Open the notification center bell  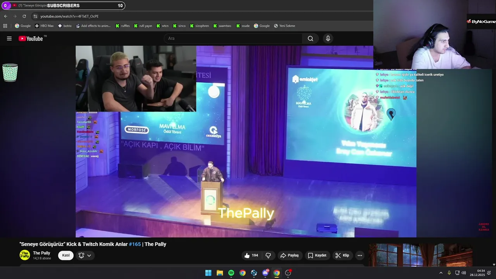pos(489,273)
